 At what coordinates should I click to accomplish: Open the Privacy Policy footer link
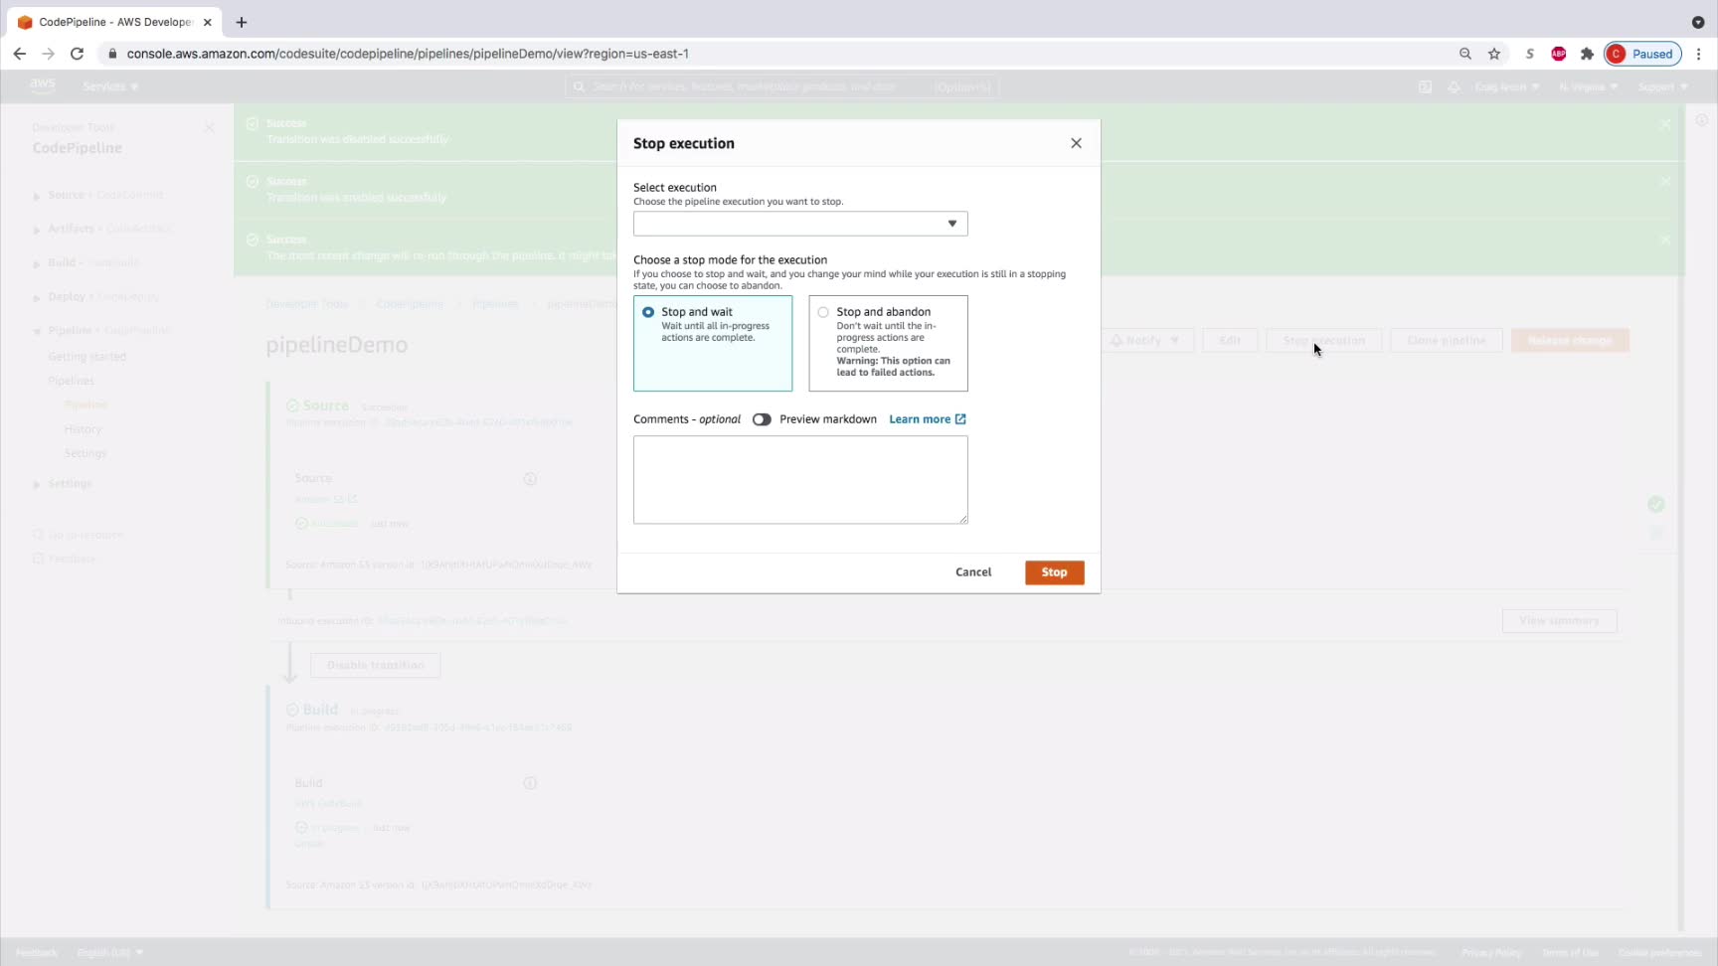1491,952
